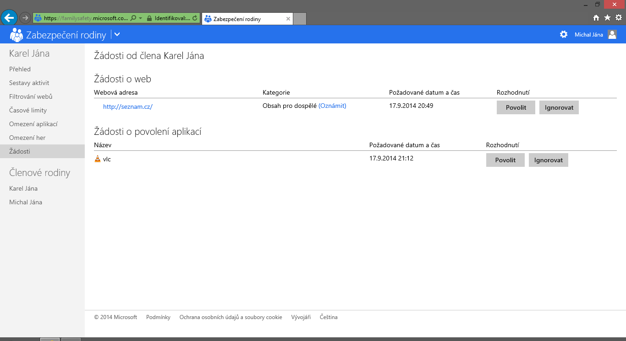Click the browser forward arrow button
This screenshot has height=341, width=626.
click(25, 18)
